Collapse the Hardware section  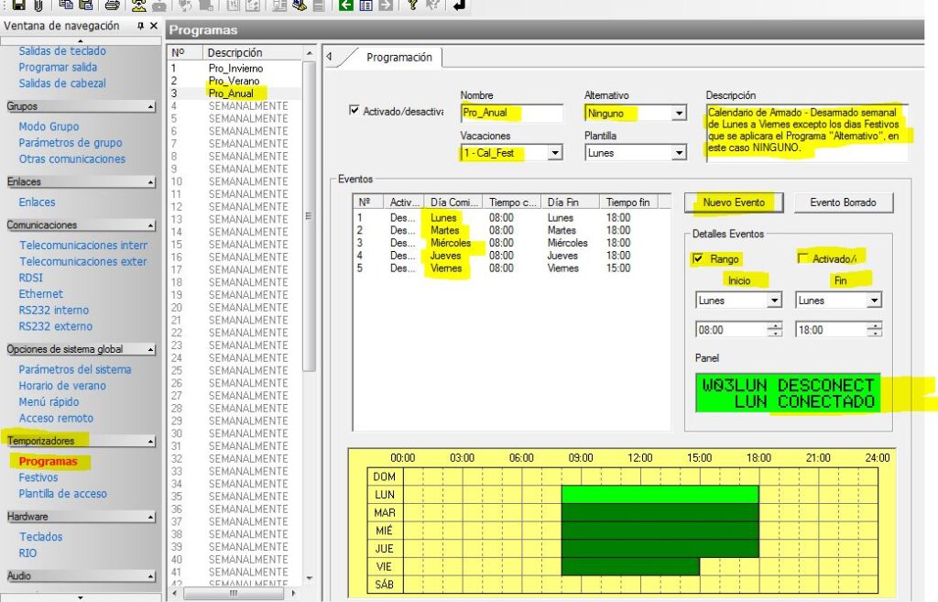pyautogui.click(x=151, y=517)
